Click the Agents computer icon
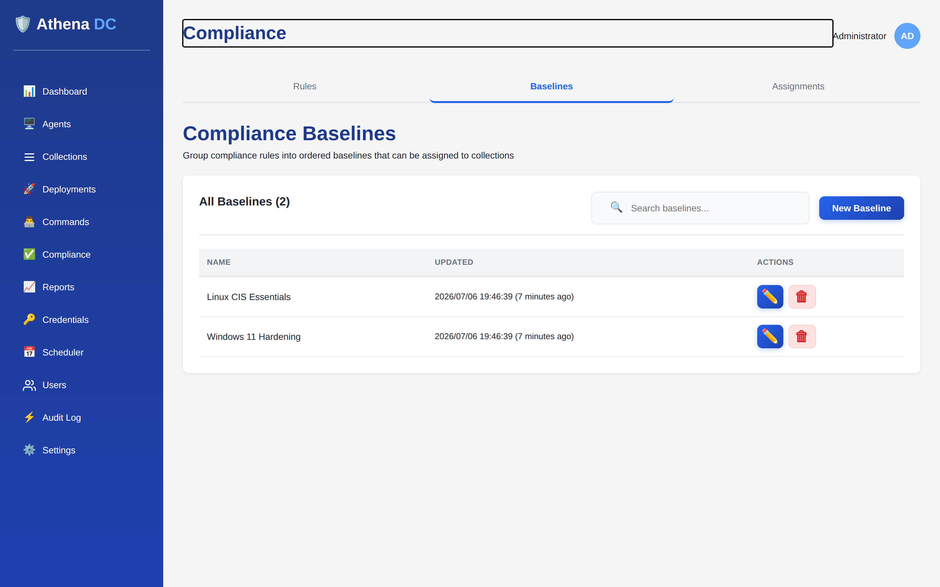Image resolution: width=940 pixels, height=587 pixels. point(29,124)
